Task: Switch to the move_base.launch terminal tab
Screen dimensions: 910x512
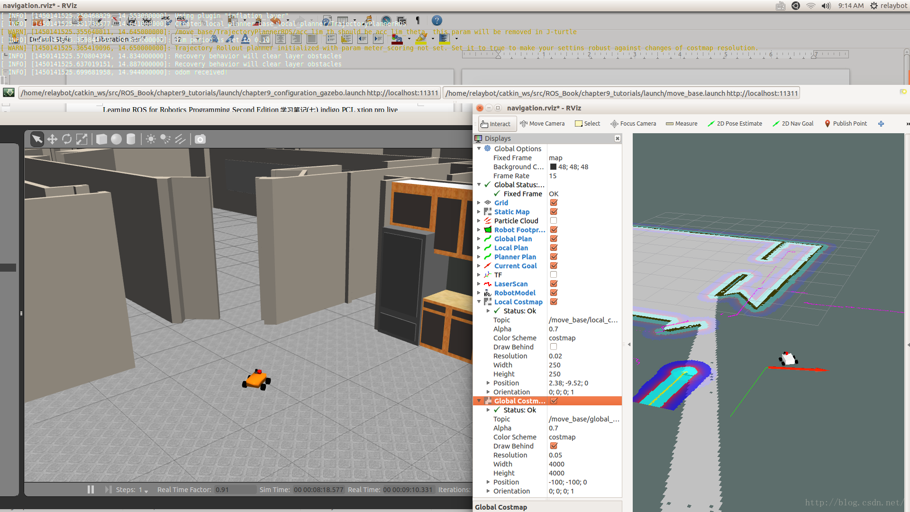Action: tap(621, 93)
